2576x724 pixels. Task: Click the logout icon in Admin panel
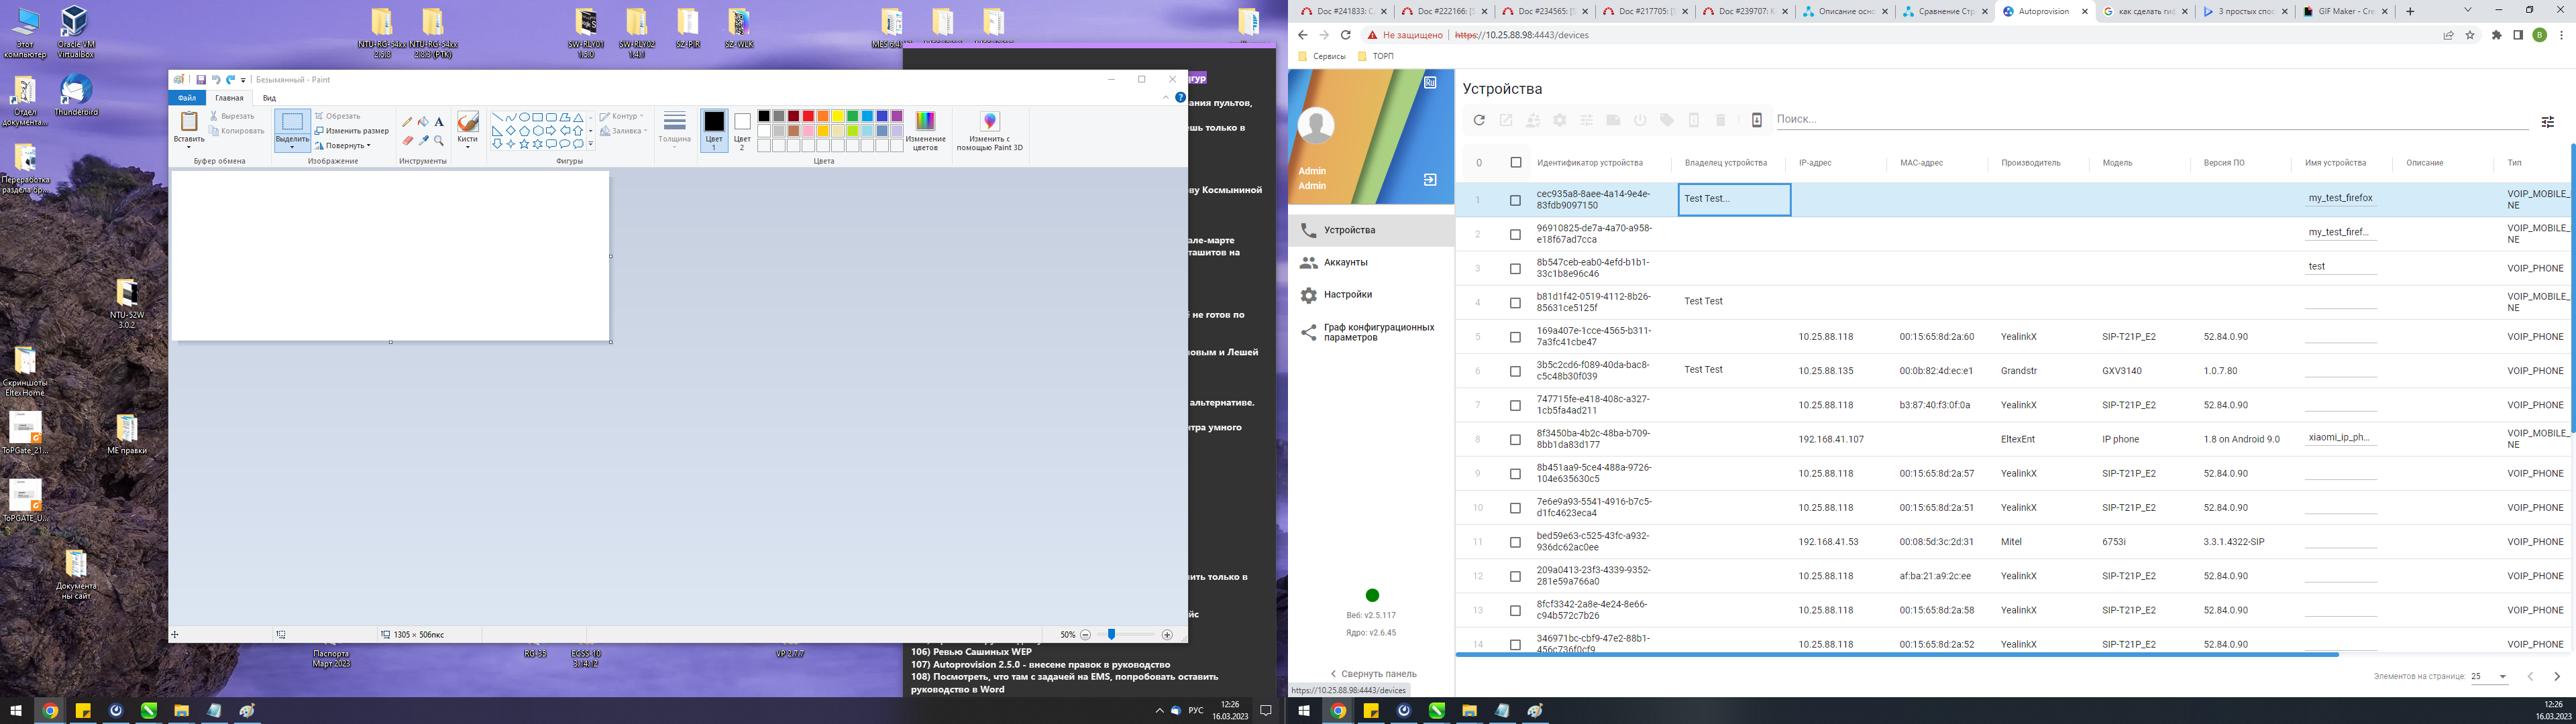[x=1430, y=180]
